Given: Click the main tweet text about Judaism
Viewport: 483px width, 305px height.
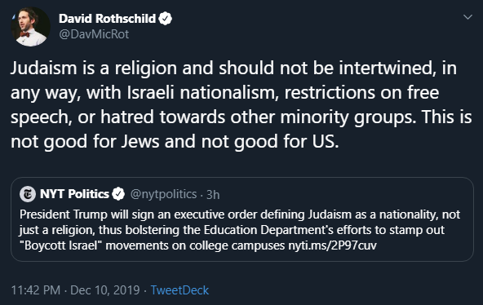Looking at the screenshot, I should pos(241,104).
